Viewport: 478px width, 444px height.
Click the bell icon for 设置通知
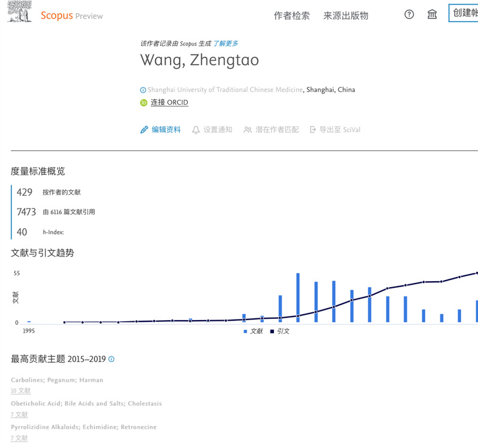[196, 130]
